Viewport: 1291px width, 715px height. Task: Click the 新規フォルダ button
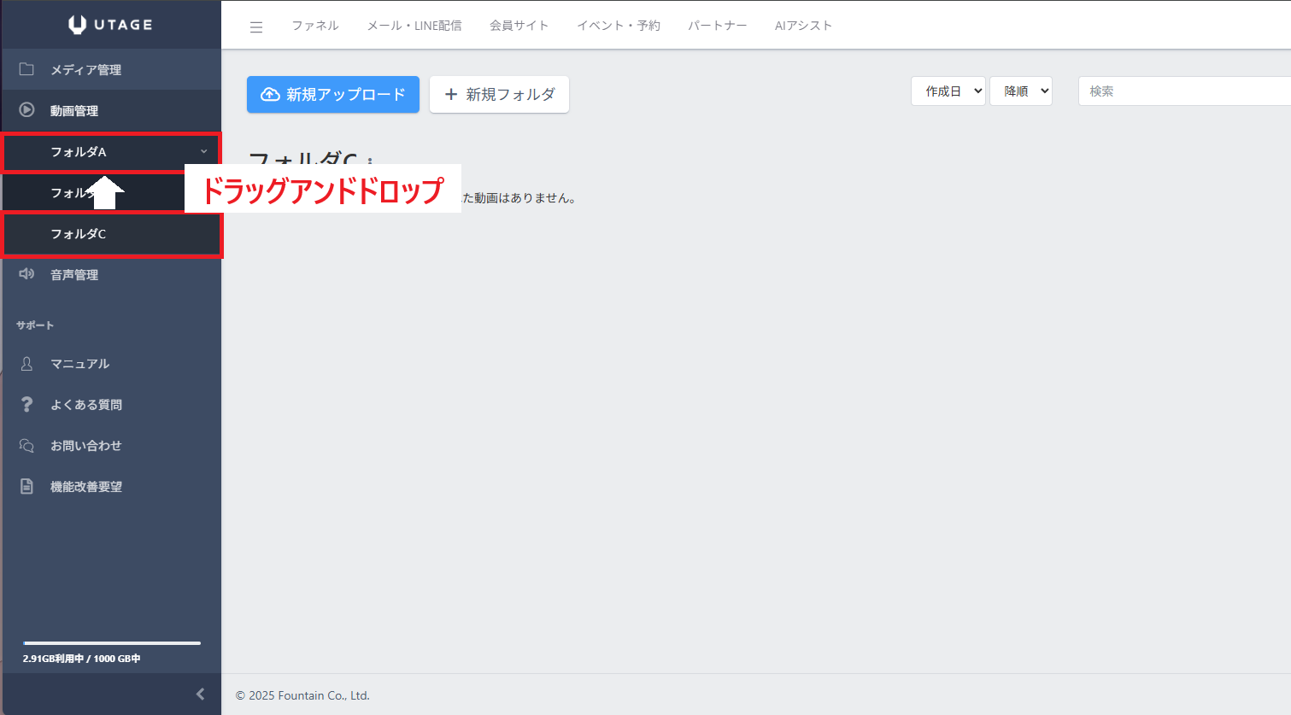pyautogui.click(x=499, y=94)
